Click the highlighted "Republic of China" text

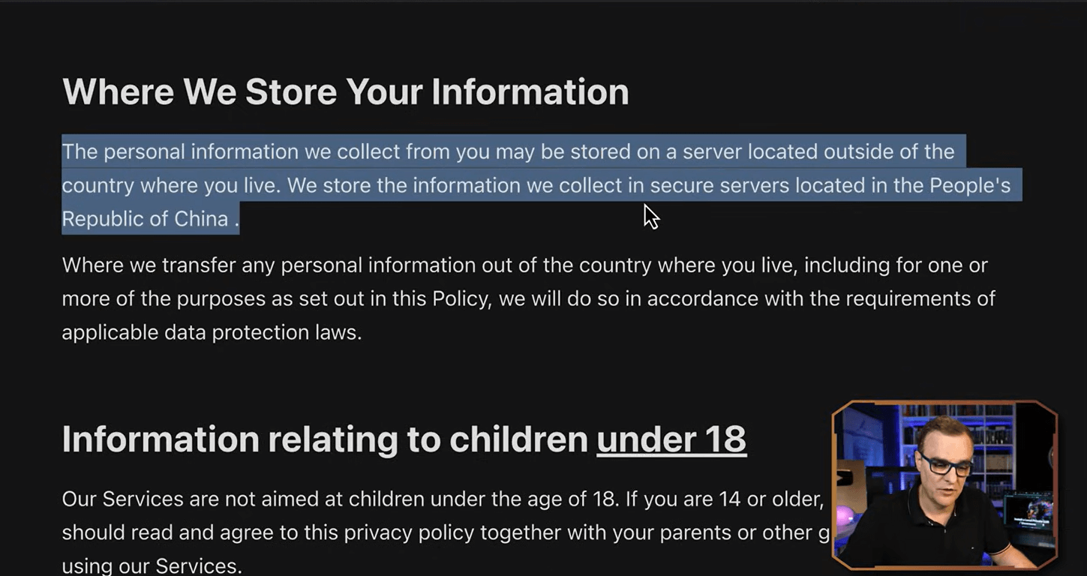click(145, 219)
